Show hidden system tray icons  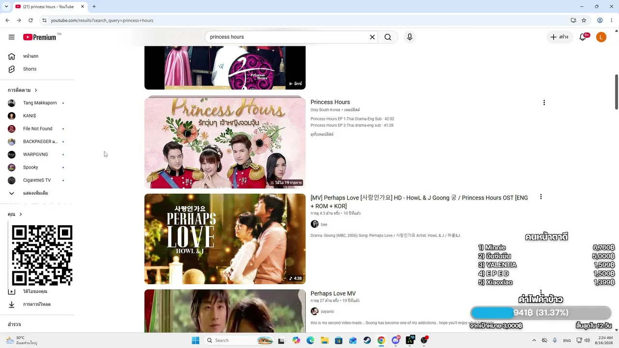(534, 340)
